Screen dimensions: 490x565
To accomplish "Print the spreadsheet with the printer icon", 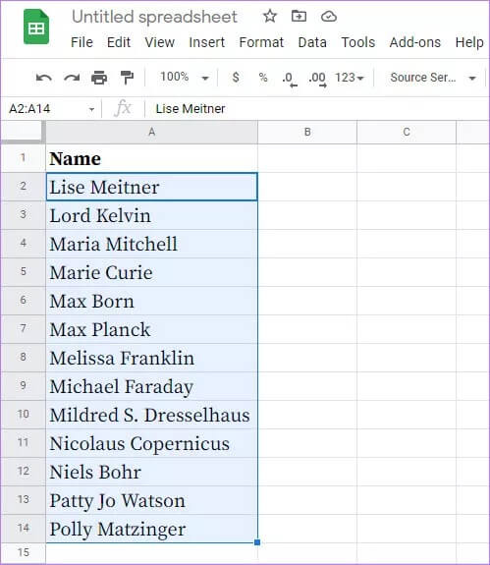I will (99, 78).
